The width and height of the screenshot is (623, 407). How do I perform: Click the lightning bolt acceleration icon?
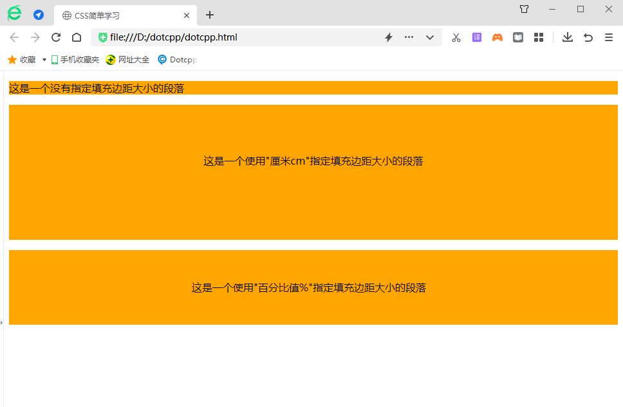pos(388,37)
